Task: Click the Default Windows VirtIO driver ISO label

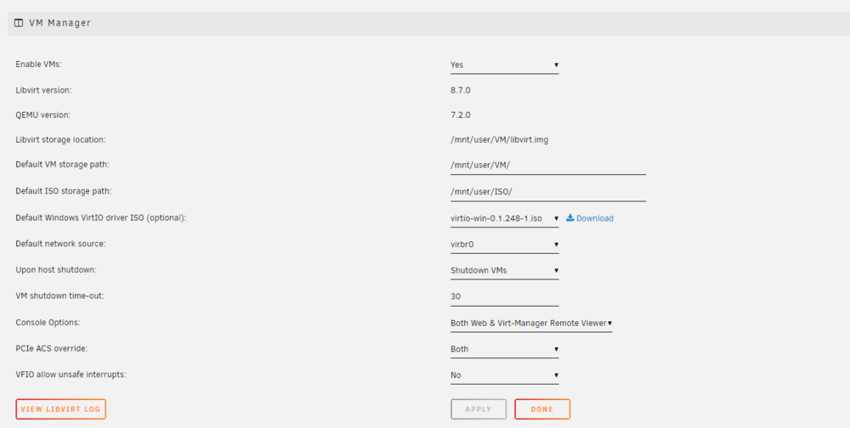Action: coord(101,217)
